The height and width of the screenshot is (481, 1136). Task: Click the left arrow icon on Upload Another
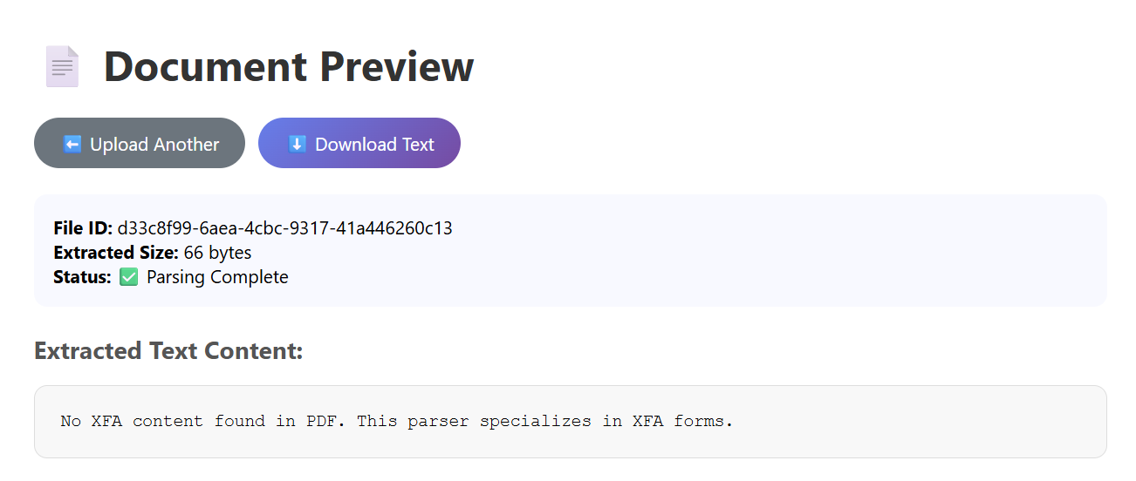tap(72, 144)
